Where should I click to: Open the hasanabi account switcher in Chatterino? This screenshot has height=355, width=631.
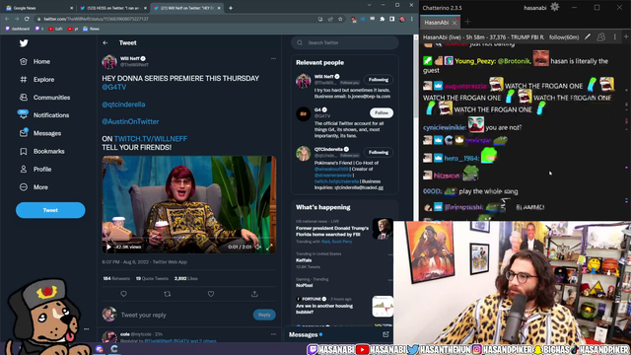(x=534, y=8)
